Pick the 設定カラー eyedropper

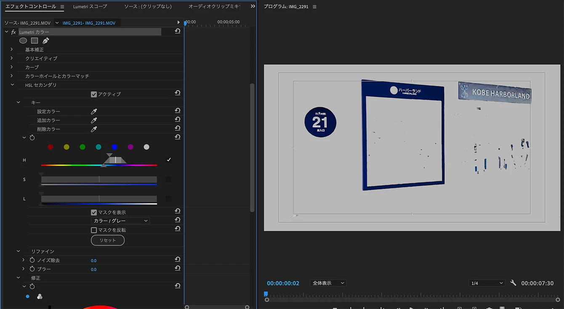[94, 111]
